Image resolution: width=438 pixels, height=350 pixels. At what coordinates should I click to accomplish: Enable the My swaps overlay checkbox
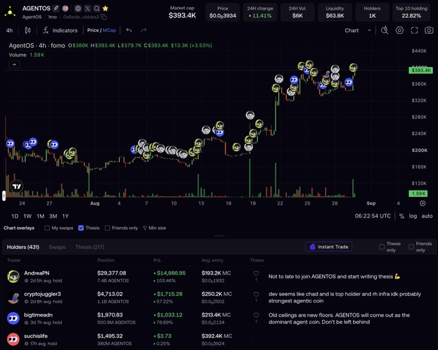[x=47, y=228]
